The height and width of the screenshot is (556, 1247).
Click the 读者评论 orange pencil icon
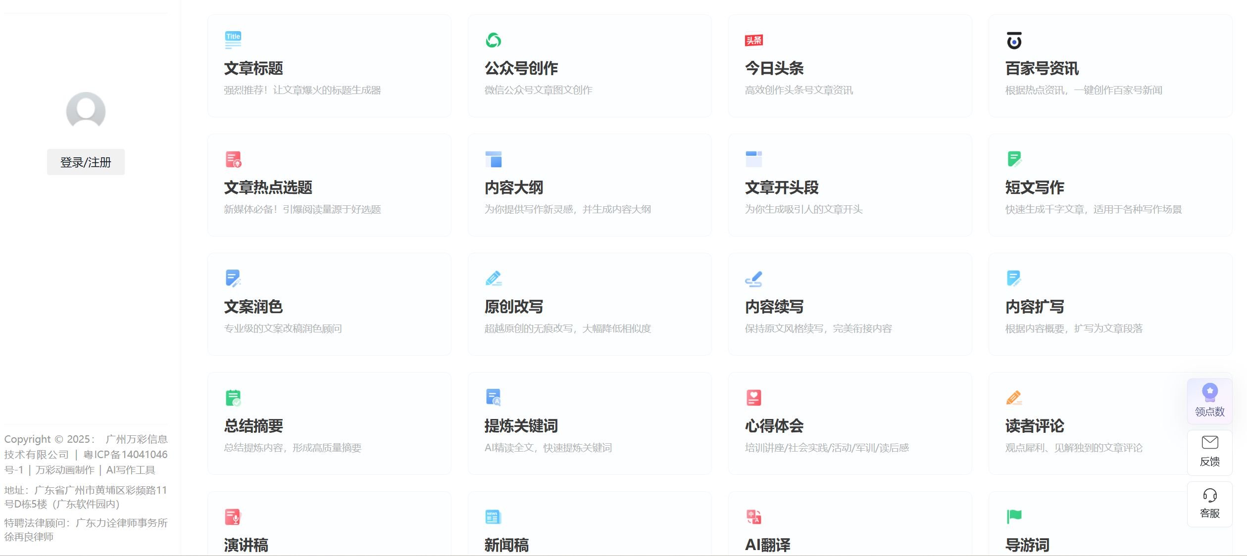coord(1014,398)
